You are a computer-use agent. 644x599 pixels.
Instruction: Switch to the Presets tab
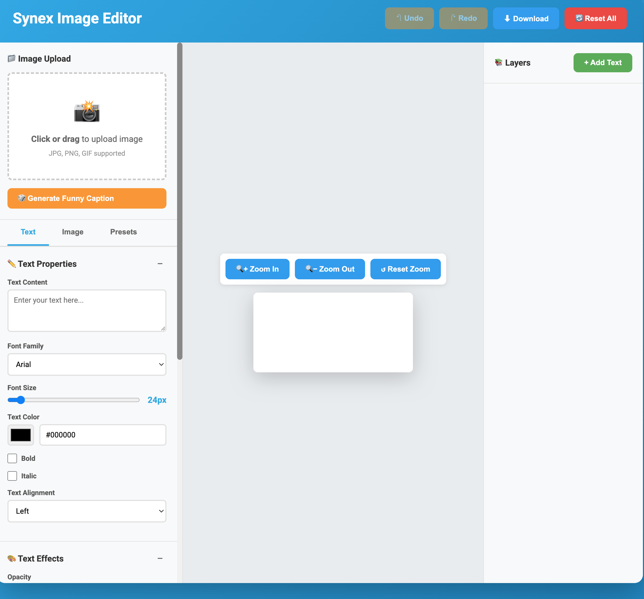(123, 232)
